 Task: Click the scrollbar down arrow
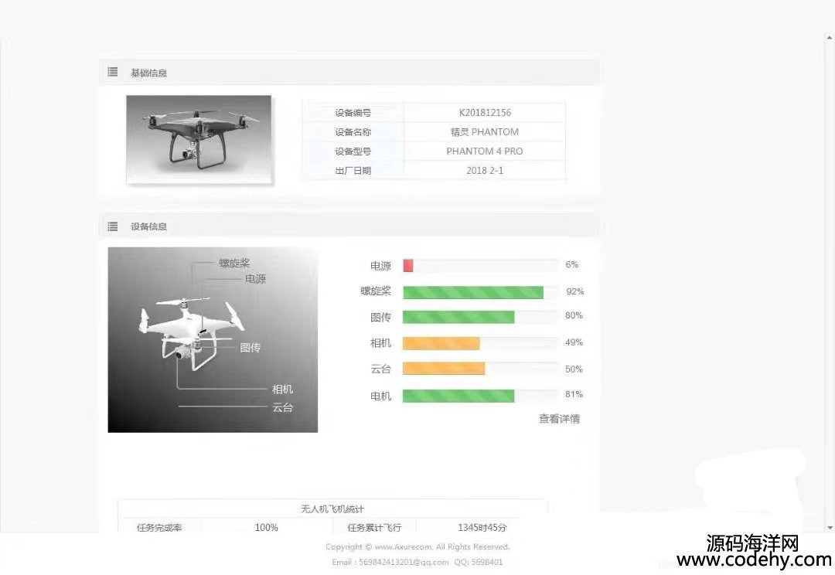tap(830, 528)
